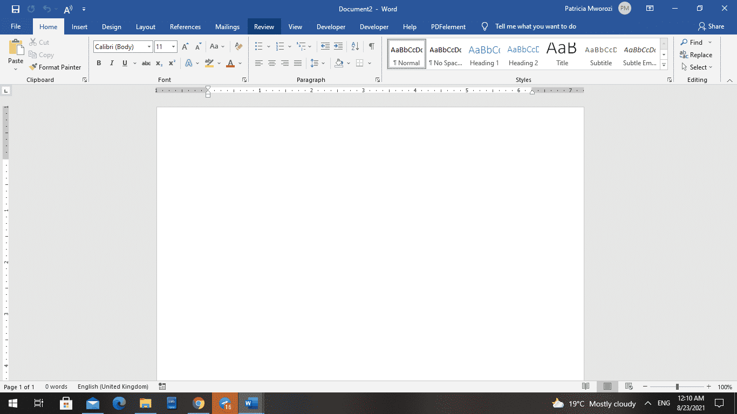
Task: Apply strikethrough to text
Action: (x=145, y=63)
